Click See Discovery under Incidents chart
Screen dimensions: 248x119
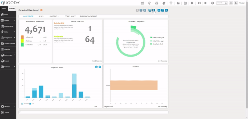point(162,107)
